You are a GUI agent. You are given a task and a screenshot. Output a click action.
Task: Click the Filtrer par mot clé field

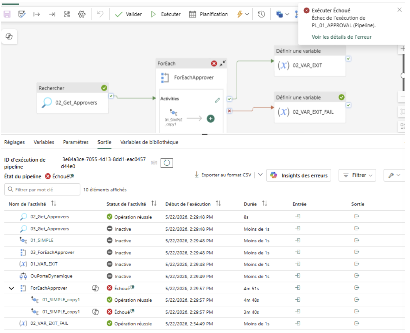pos(42,190)
